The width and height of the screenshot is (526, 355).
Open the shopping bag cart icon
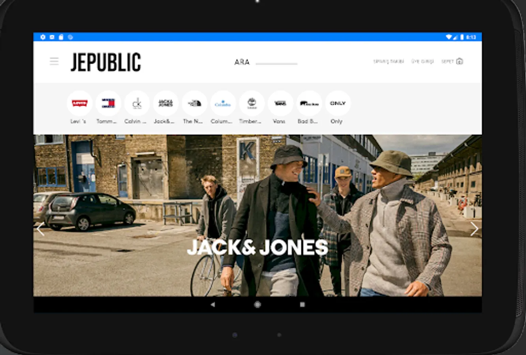(x=459, y=61)
